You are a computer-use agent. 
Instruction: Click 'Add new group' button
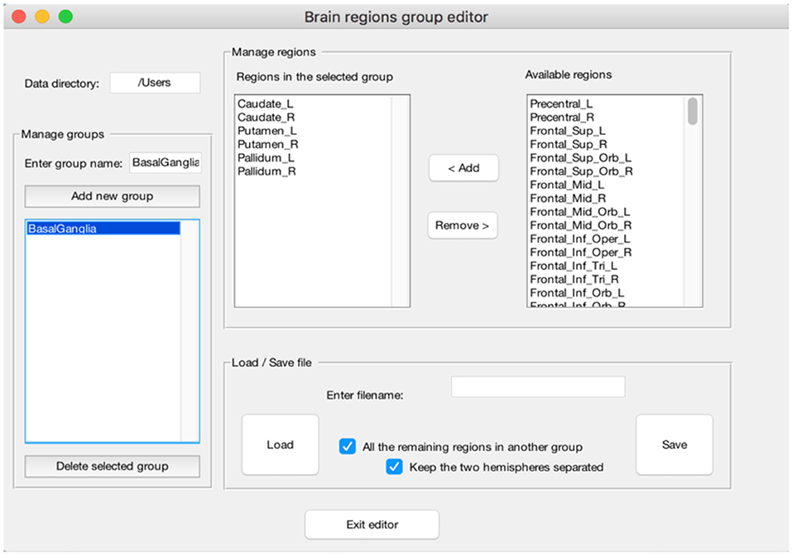tap(112, 196)
